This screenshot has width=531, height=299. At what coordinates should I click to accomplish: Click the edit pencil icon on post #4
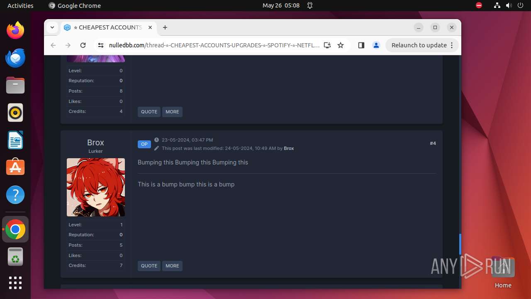pos(156,148)
